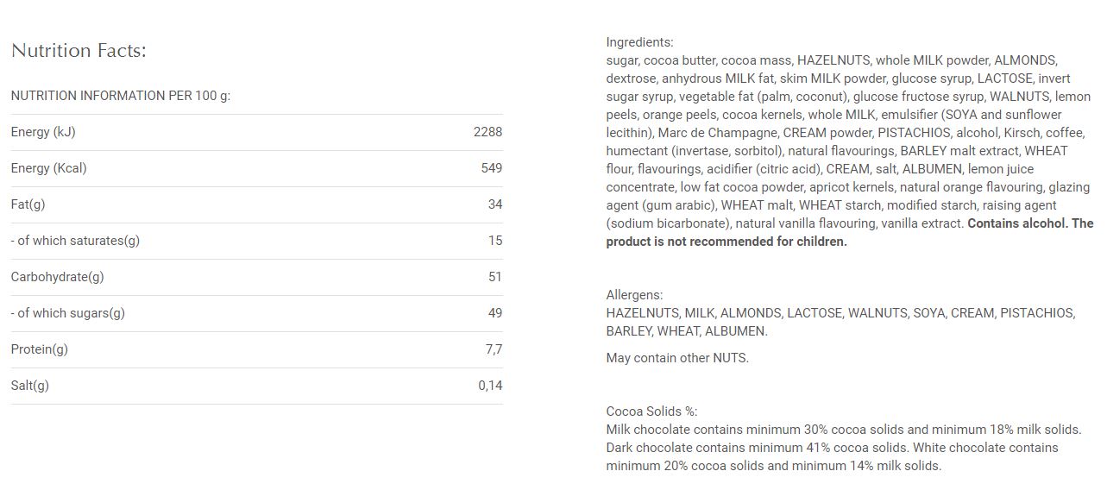Click the 2288 energy value

pyautogui.click(x=487, y=132)
